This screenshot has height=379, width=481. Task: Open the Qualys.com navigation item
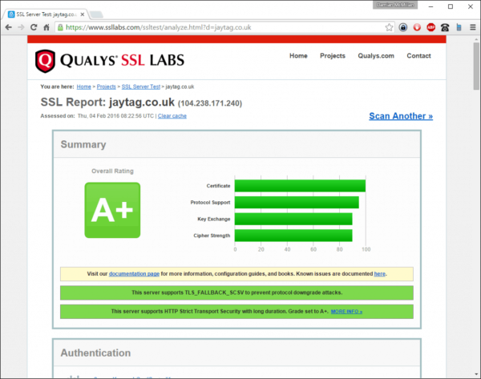(376, 56)
